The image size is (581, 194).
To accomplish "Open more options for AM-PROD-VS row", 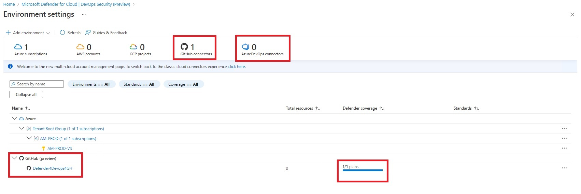I will tap(564, 148).
